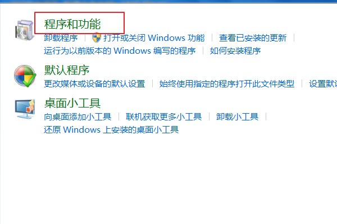Open the 桌面小工具 heading
Screen dimensions: 337x224
coord(72,103)
